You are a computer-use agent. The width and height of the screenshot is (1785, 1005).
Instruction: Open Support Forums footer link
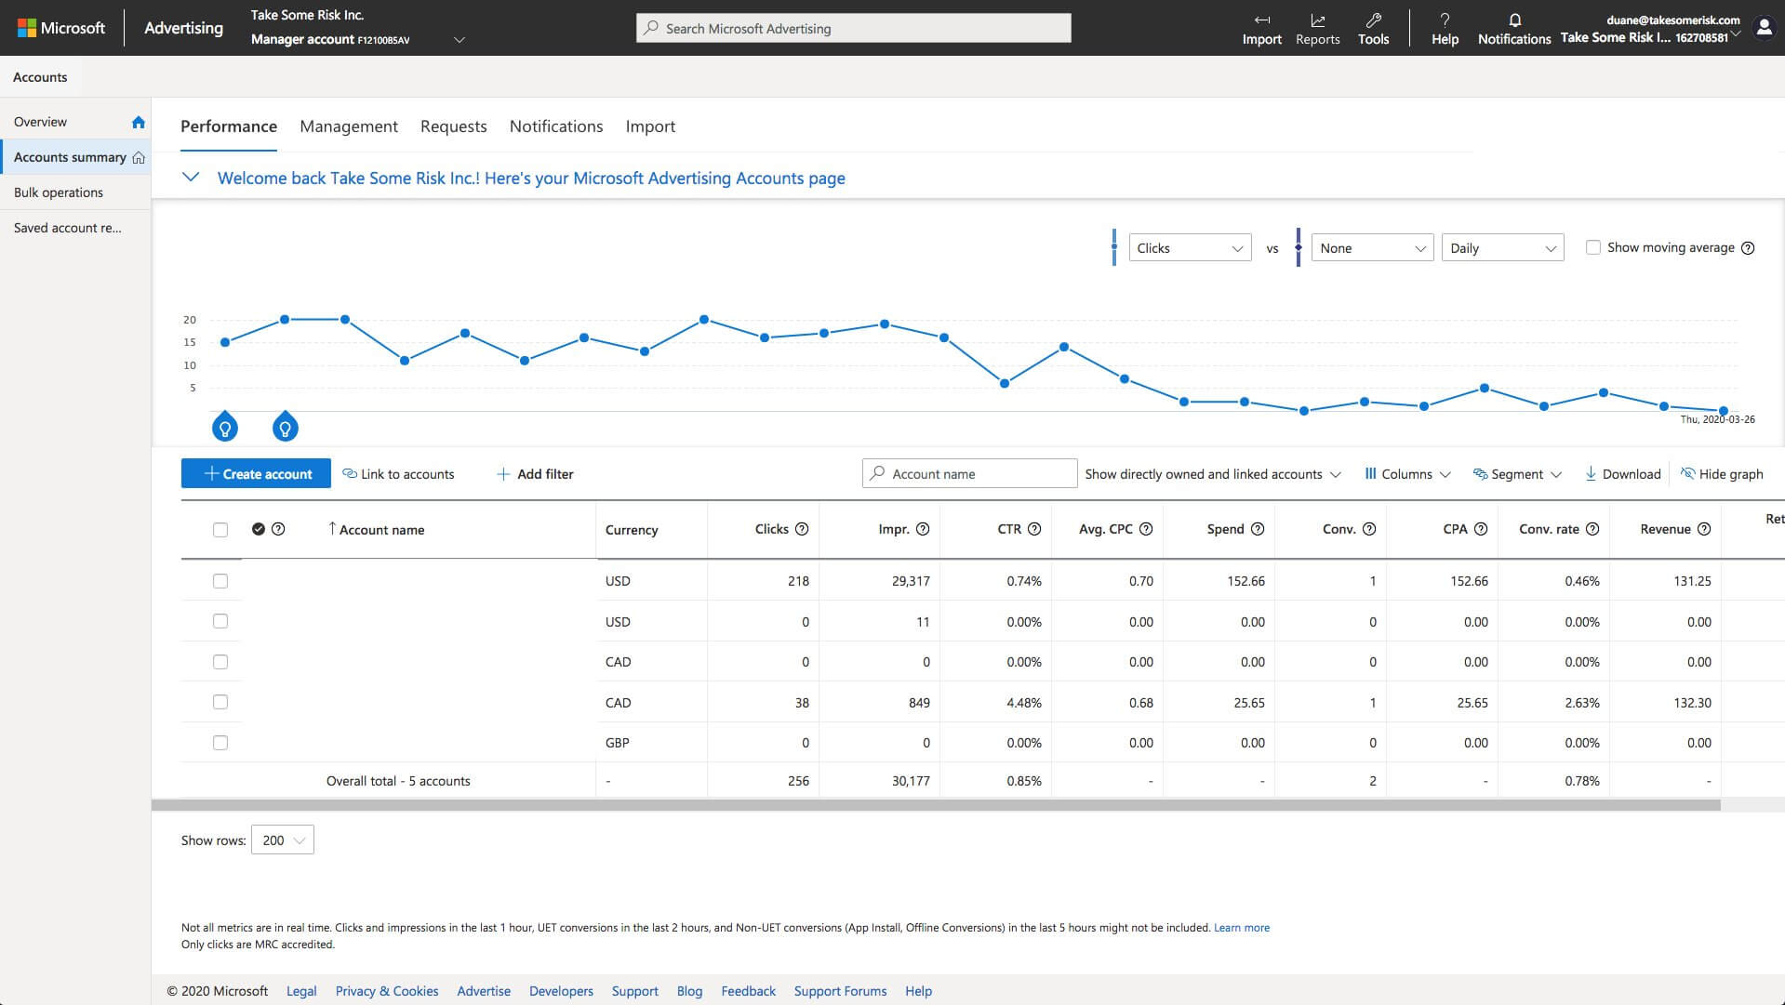(x=840, y=991)
